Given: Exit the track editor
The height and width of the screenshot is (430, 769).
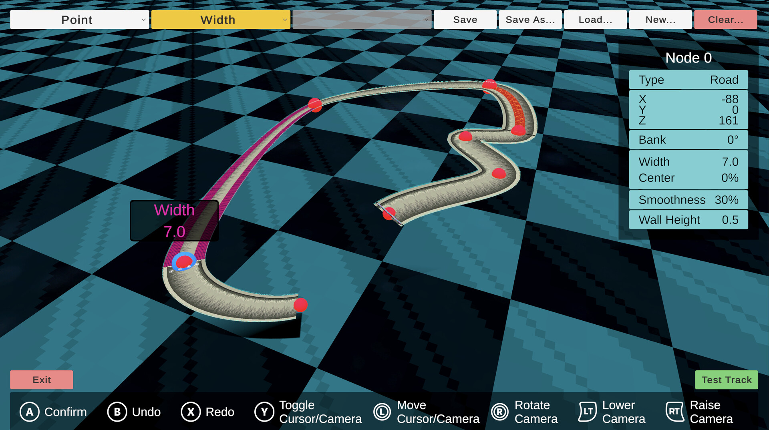Looking at the screenshot, I should pos(41,380).
